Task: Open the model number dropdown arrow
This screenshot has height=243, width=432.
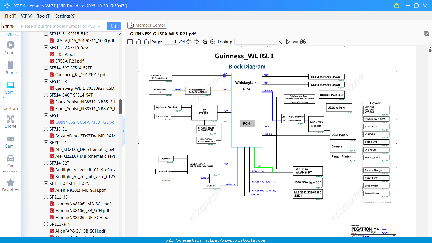Action: click(99, 26)
